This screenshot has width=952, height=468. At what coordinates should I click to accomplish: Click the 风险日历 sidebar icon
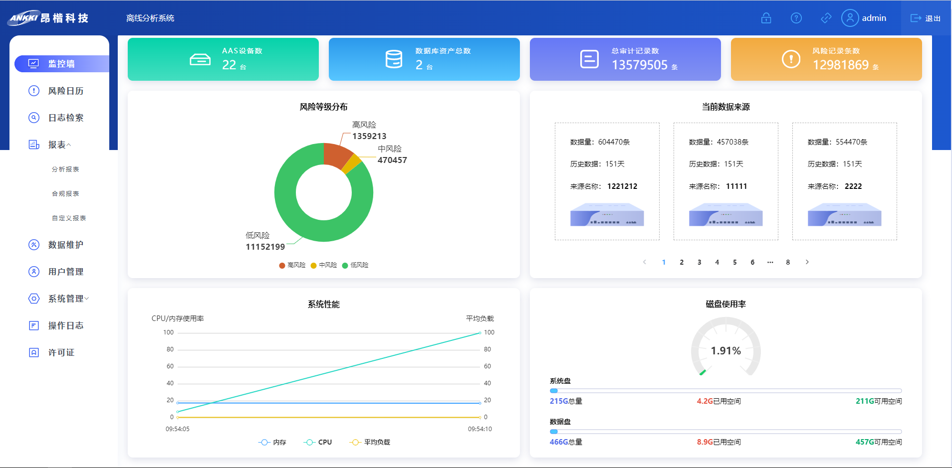(x=34, y=91)
